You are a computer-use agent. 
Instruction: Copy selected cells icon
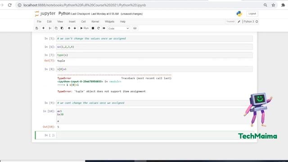coord(56,28)
